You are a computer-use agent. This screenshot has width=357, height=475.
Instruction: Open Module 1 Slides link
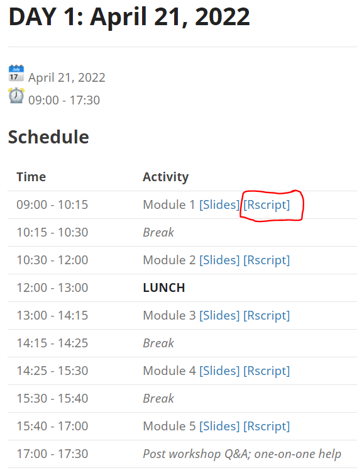pos(219,204)
